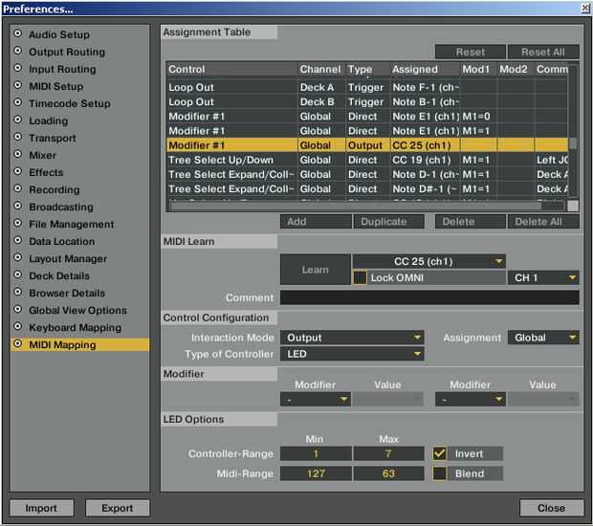Disable the Invert checkbox

[439, 453]
